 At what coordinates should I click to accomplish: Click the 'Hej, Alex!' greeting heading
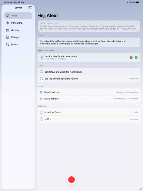click(x=48, y=15)
